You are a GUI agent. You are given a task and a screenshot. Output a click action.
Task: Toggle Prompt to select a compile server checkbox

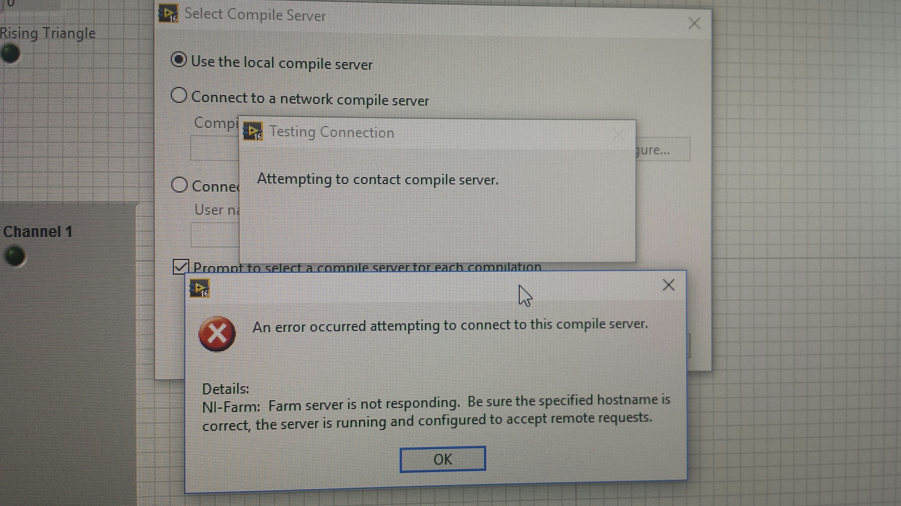tap(181, 267)
